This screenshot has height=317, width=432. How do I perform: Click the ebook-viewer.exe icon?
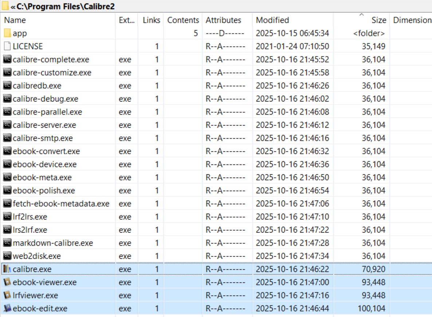pos(7,282)
